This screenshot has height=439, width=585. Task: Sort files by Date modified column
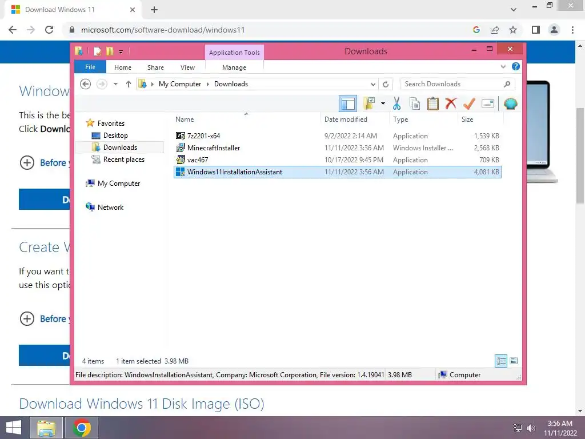pyautogui.click(x=354, y=119)
